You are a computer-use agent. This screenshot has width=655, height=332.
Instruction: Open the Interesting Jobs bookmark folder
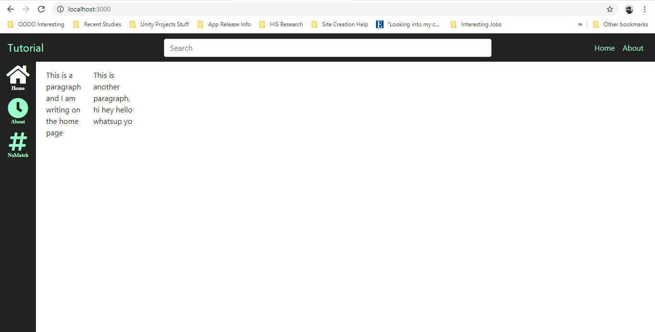point(476,24)
